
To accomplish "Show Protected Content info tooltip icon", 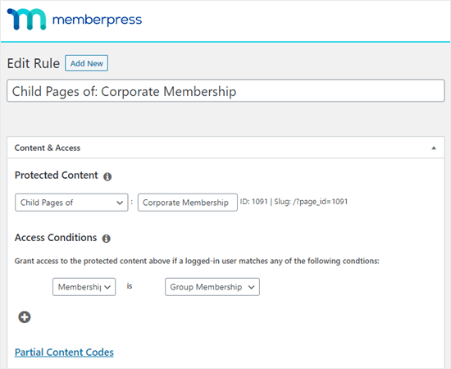I will (107, 176).
